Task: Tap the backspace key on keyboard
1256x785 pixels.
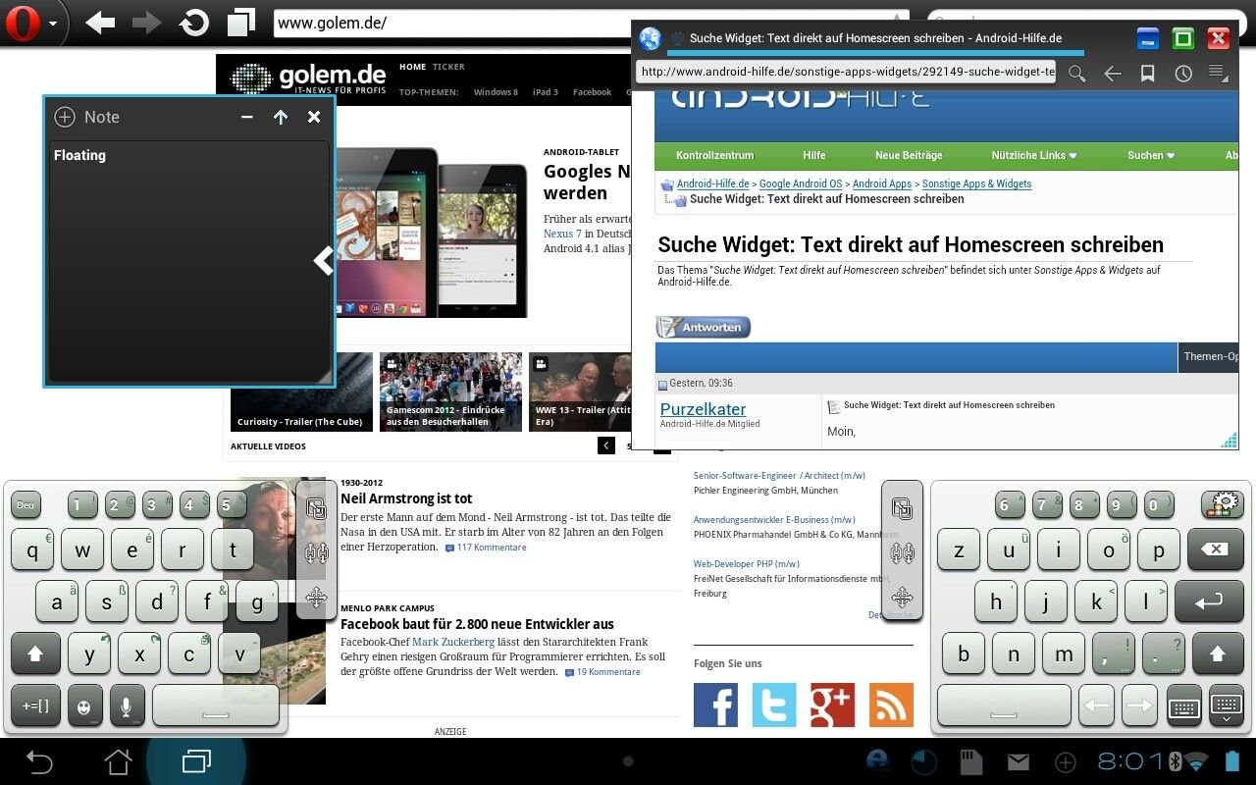Action: pyautogui.click(x=1215, y=549)
